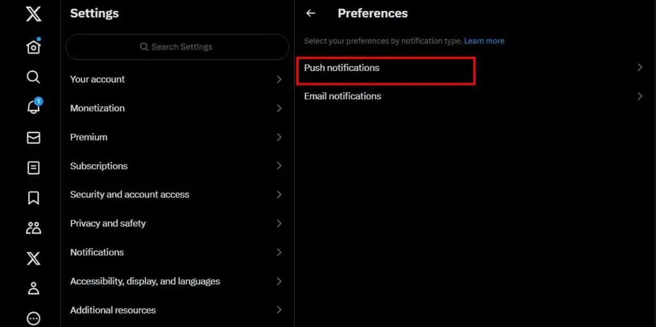
Task: Expand the chevron beside Email notifications
Action: 639,96
